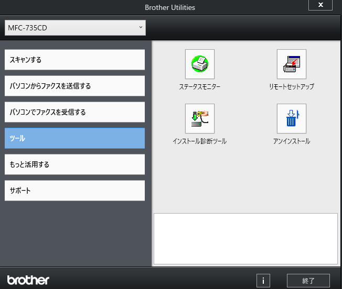Image resolution: width=342 pixels, height=289 pixels.
Task: Select the スキャンする menu item
Action: [x=74, y=60]
